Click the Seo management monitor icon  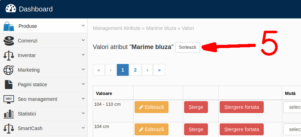click(9, 99)
